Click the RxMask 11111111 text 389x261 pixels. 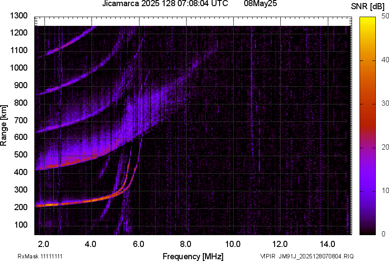pyautogui.click(x=40, y=256)
